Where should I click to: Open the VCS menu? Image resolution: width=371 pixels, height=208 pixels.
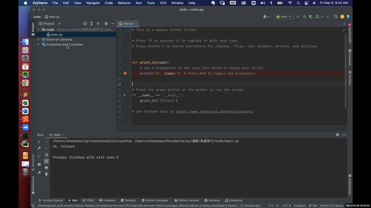(163, 3)
